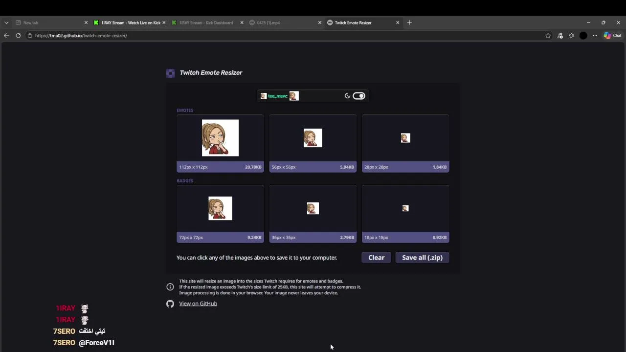This screenshot has width=626, height=352.
Task: Click the 9.24KB size label
Action: 254,238
